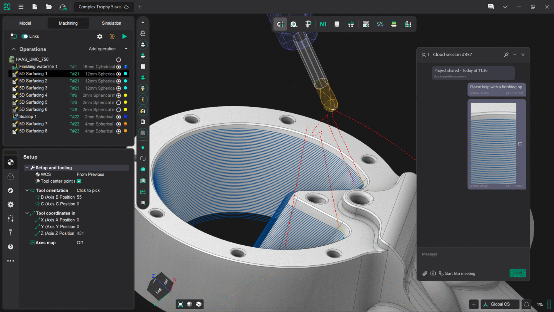Viewport: 554px width, 312px height.
Task: Select the magnet snapping tool in top toolbar
Action: click(280, 24)
